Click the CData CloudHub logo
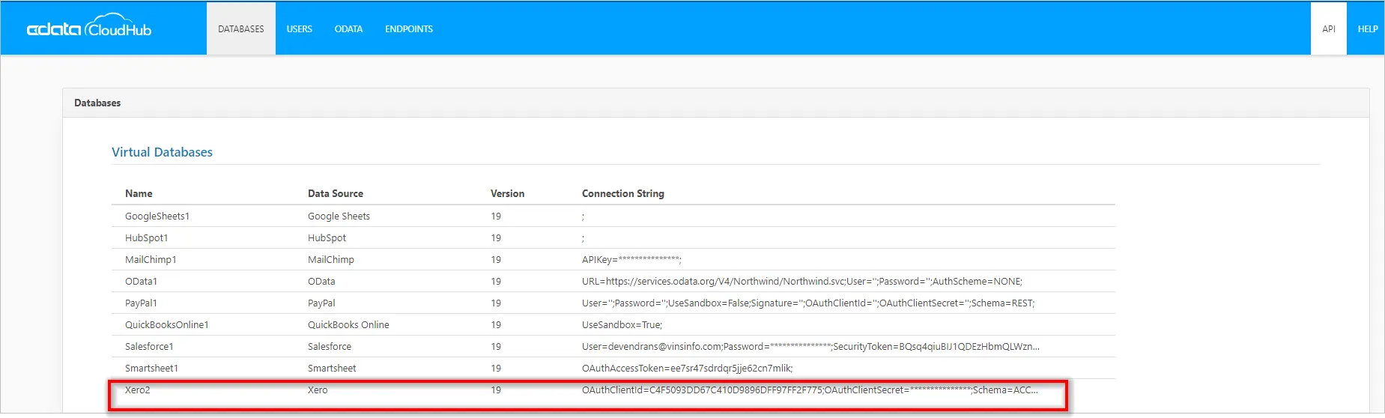 (x=89, y=27)
